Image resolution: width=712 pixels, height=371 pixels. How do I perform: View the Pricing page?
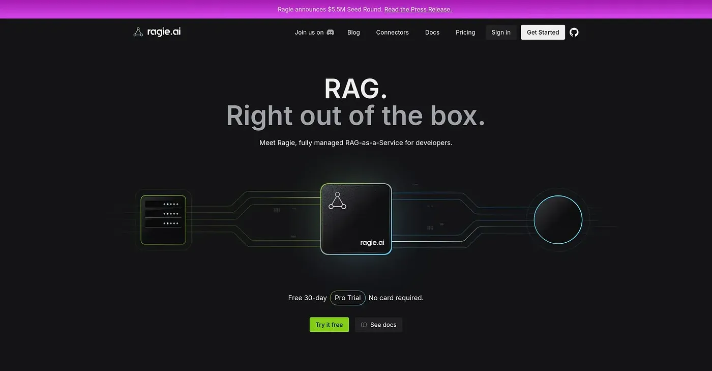click(x=465, y=32)
